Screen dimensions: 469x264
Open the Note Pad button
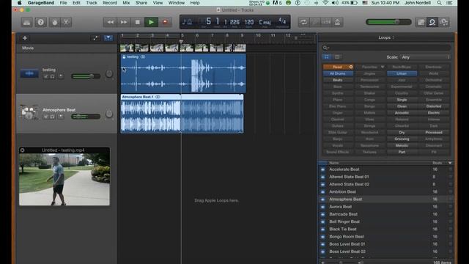[421, 22]
